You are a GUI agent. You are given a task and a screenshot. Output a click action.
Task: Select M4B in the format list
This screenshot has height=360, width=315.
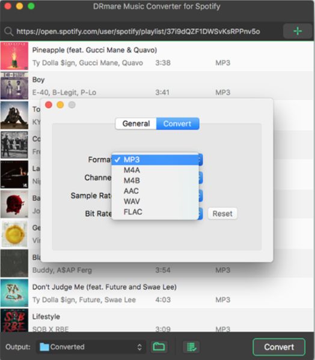155,181
